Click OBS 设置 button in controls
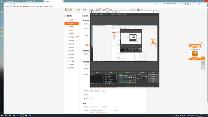The width and height of the screenshot is (208, 117). click(153, 80)
